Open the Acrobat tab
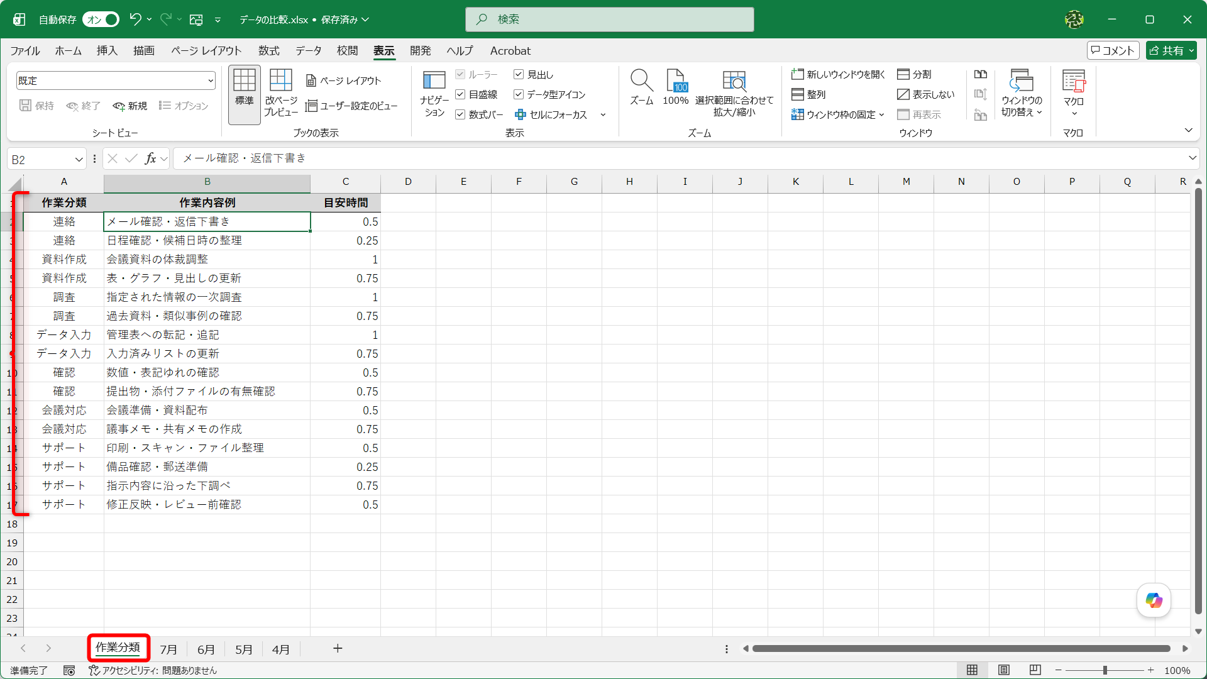The height and width of the screenshot is (679, 1207). pyautogui.click(x=510, y=50)
